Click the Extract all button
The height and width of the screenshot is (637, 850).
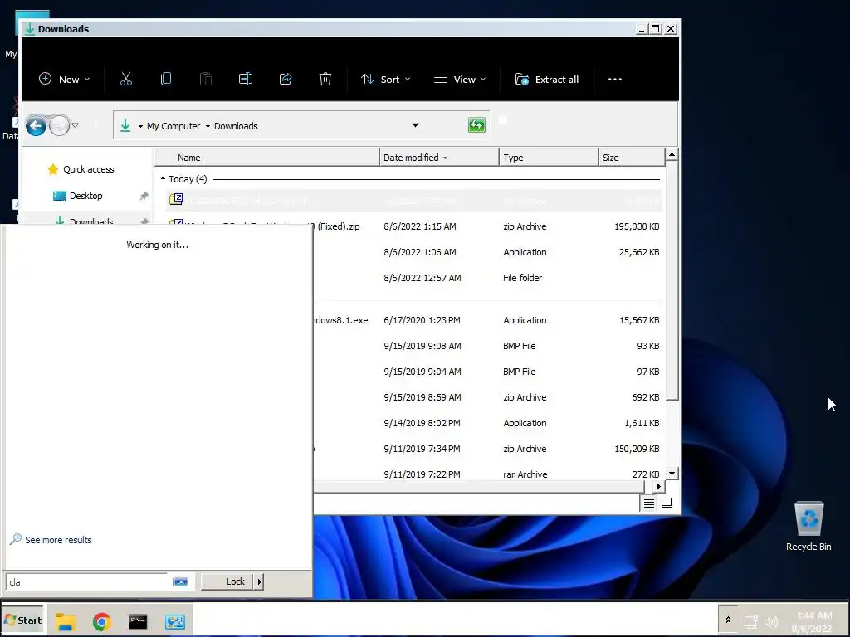click(x=546, y=79)
